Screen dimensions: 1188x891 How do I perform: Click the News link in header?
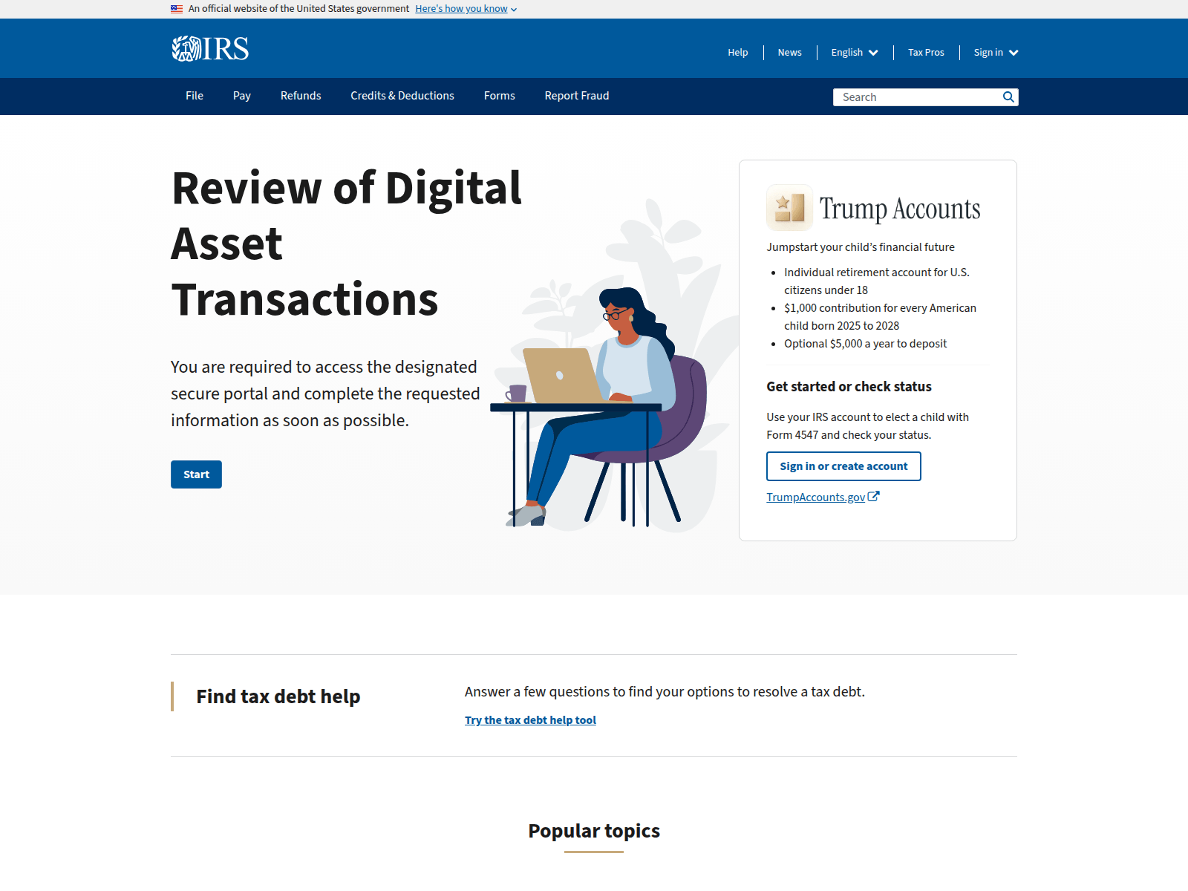[790, 53]
